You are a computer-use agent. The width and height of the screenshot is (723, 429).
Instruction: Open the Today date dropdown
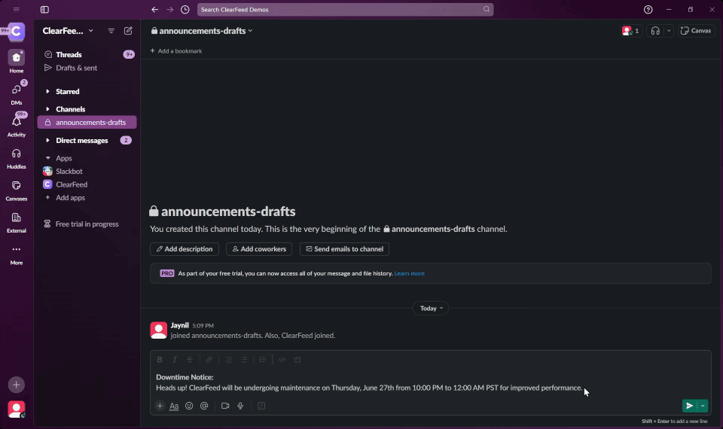pyautogui.click(x=430, y=308)
